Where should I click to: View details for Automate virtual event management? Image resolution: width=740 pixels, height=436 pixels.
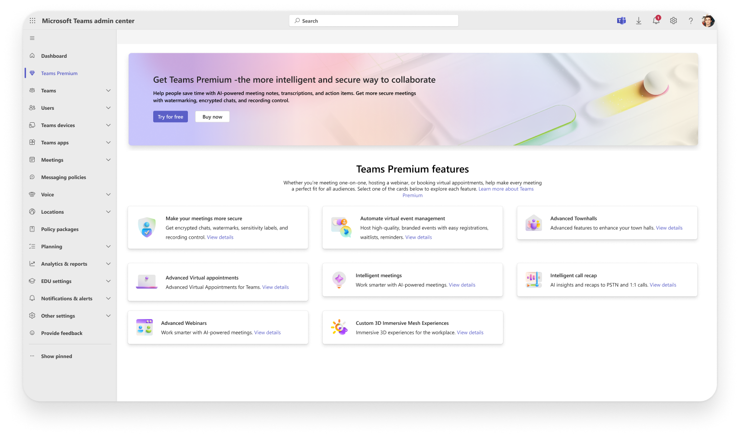[x=419, y=237]
